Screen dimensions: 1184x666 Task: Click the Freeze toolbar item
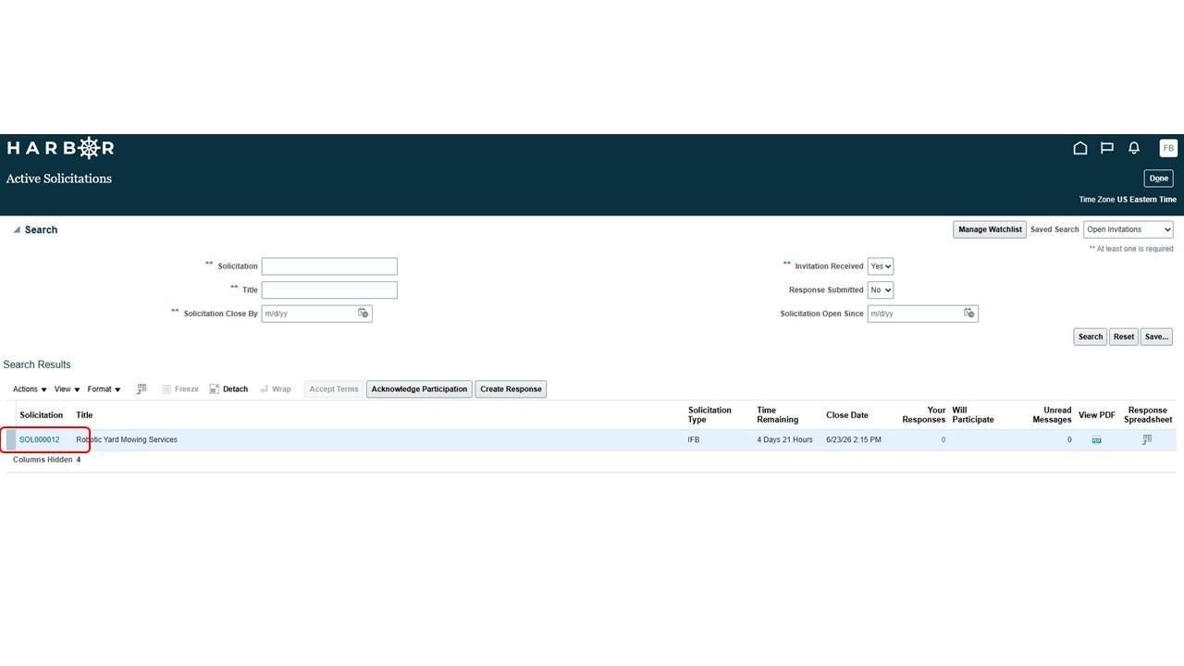click(180, 389)
